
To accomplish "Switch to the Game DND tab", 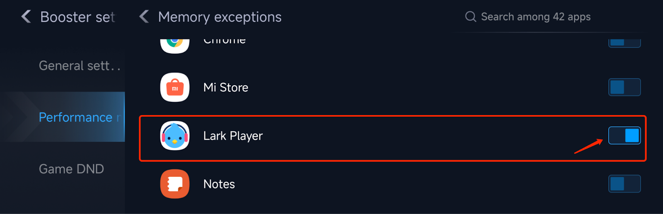I will 71,169.
